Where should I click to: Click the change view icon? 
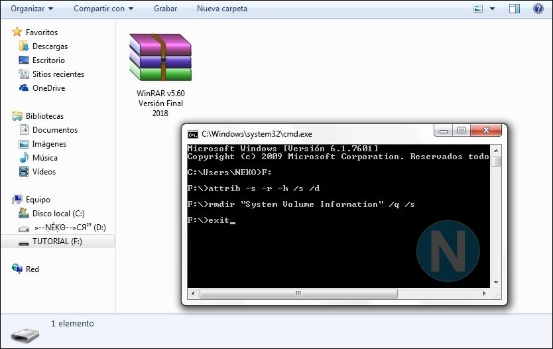[478, 9]
